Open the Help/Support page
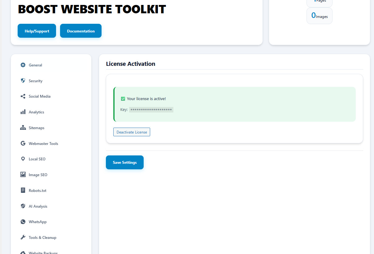The height and width of the screenshot is (254, 374). [x=37, y=31]
